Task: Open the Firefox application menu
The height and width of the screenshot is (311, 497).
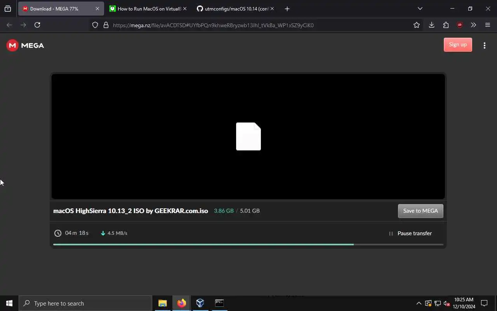Action: coord(488,25)
